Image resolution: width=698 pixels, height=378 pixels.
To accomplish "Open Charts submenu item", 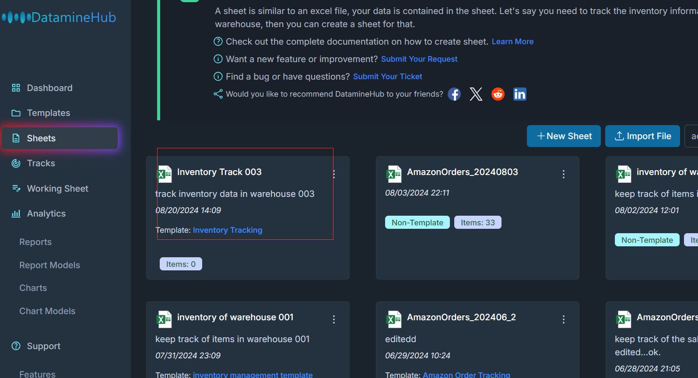I will point(33,288).
